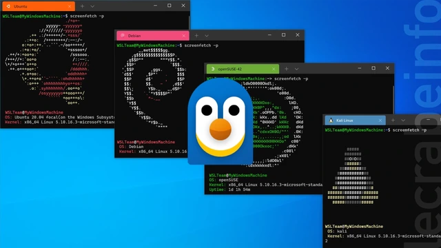The image size is (441, 248).
Task: Click the Ubuntu logo icon in tab
Action: [x=8, y=6]
